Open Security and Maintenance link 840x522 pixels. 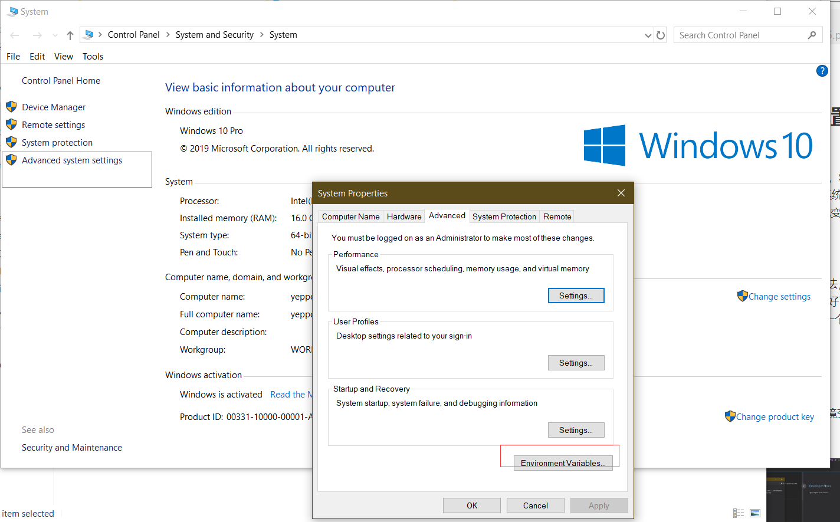[x=72, y=448]
